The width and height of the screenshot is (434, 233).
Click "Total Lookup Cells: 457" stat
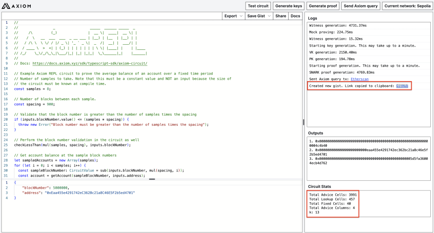click(332, 199)
